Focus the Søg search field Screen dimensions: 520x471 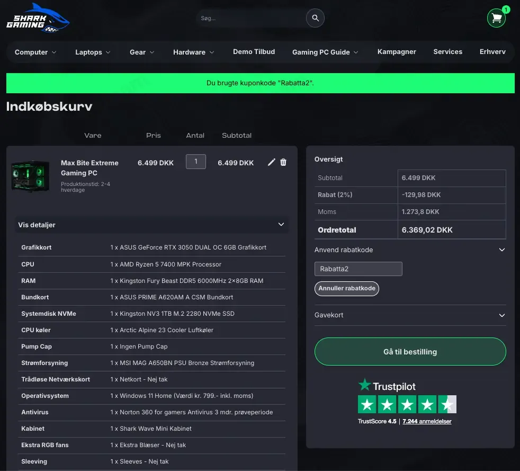click(252, 18)
